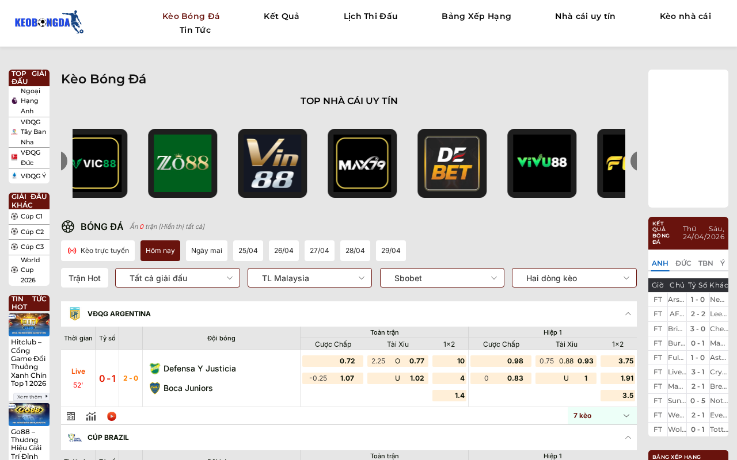Open the Hai dòng kèo display dropdown

(574, 278)
